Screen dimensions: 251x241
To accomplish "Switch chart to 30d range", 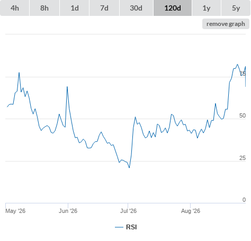I will pos(136,8).
